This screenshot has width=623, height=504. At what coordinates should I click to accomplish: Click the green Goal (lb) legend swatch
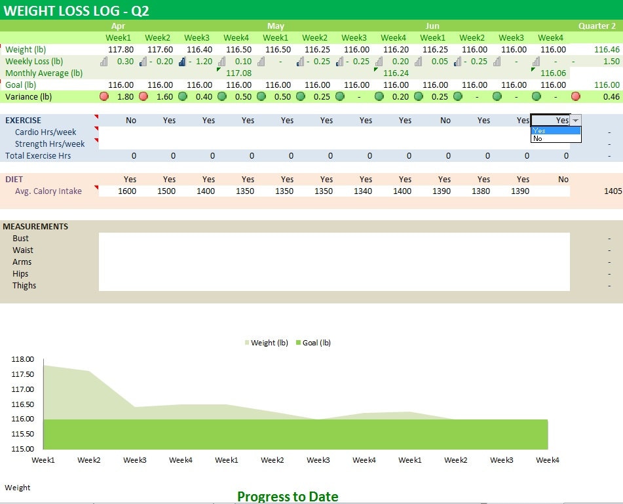click(299, 343)
